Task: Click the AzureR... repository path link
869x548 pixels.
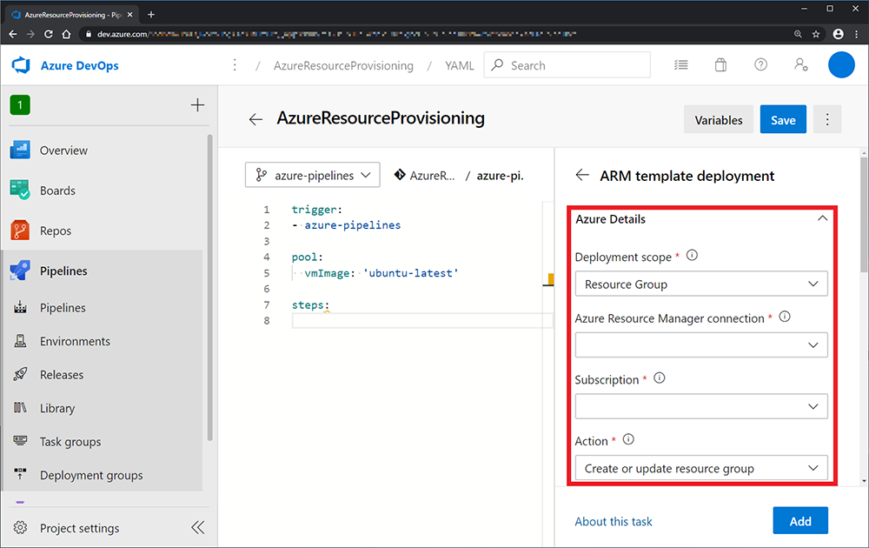Action: pyautogui.click(x=432, y=175)
